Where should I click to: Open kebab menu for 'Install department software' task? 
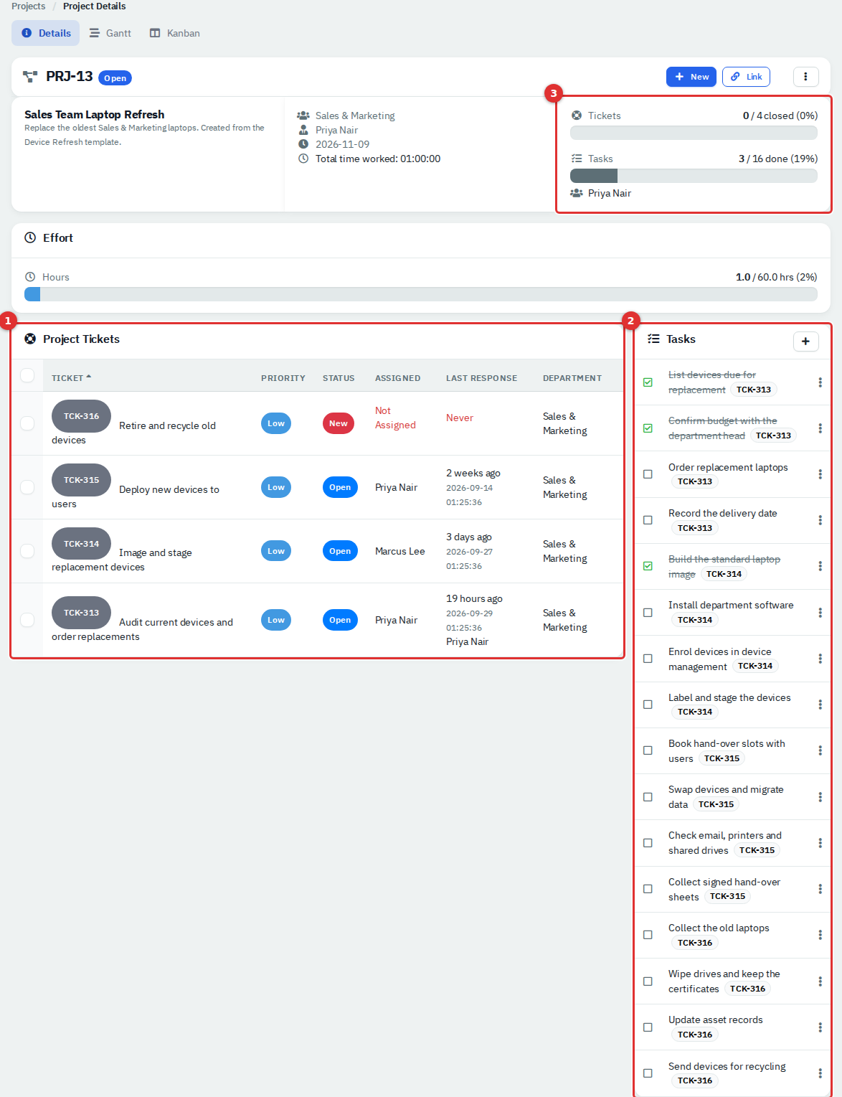click(x=820, y=613)
